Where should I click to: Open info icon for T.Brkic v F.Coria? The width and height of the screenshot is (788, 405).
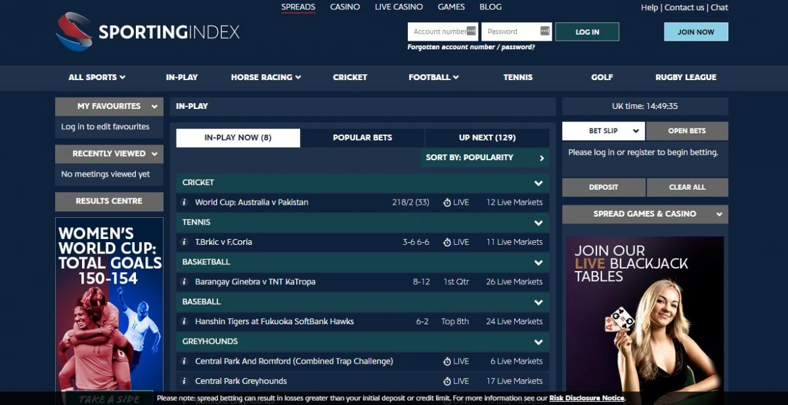coord(185,242)
